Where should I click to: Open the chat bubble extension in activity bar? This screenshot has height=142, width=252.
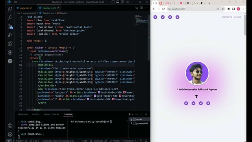coord(10,61)
